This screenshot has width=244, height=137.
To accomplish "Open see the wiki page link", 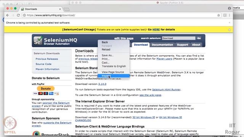I will click(150, 95).
